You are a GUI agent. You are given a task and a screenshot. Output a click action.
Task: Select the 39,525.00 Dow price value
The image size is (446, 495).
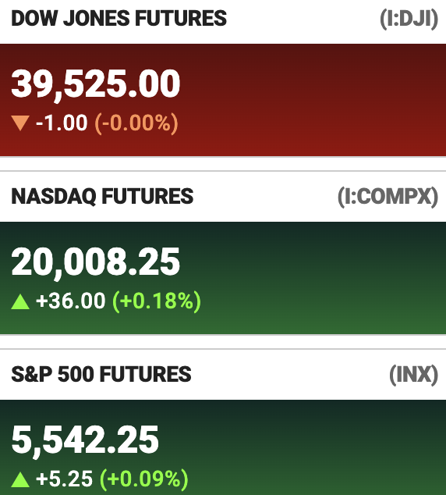coord(95,84)
